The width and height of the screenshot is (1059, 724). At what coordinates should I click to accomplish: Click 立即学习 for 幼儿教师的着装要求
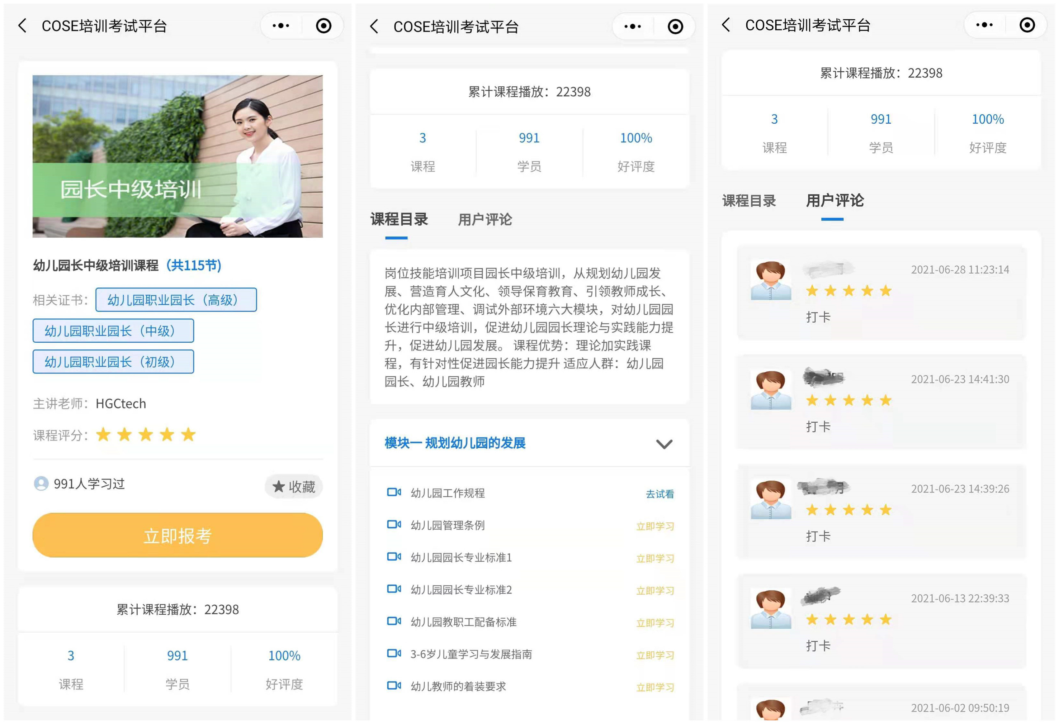click(655, 687)
